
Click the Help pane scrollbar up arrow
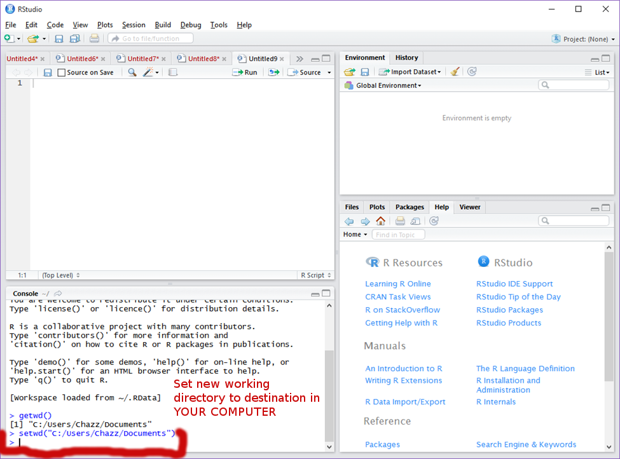[x=609, y=247]
